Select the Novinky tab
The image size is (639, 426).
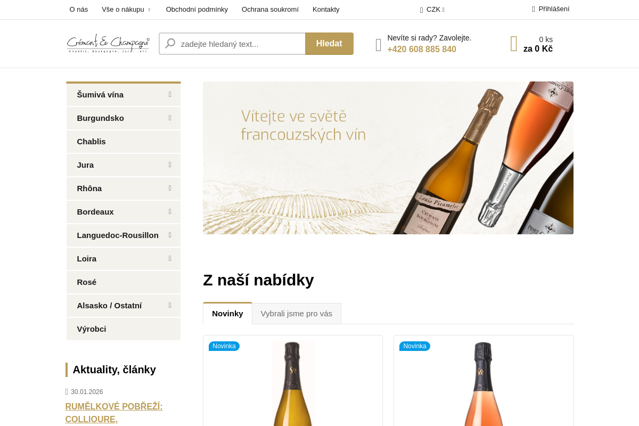(x=227, y=314)
